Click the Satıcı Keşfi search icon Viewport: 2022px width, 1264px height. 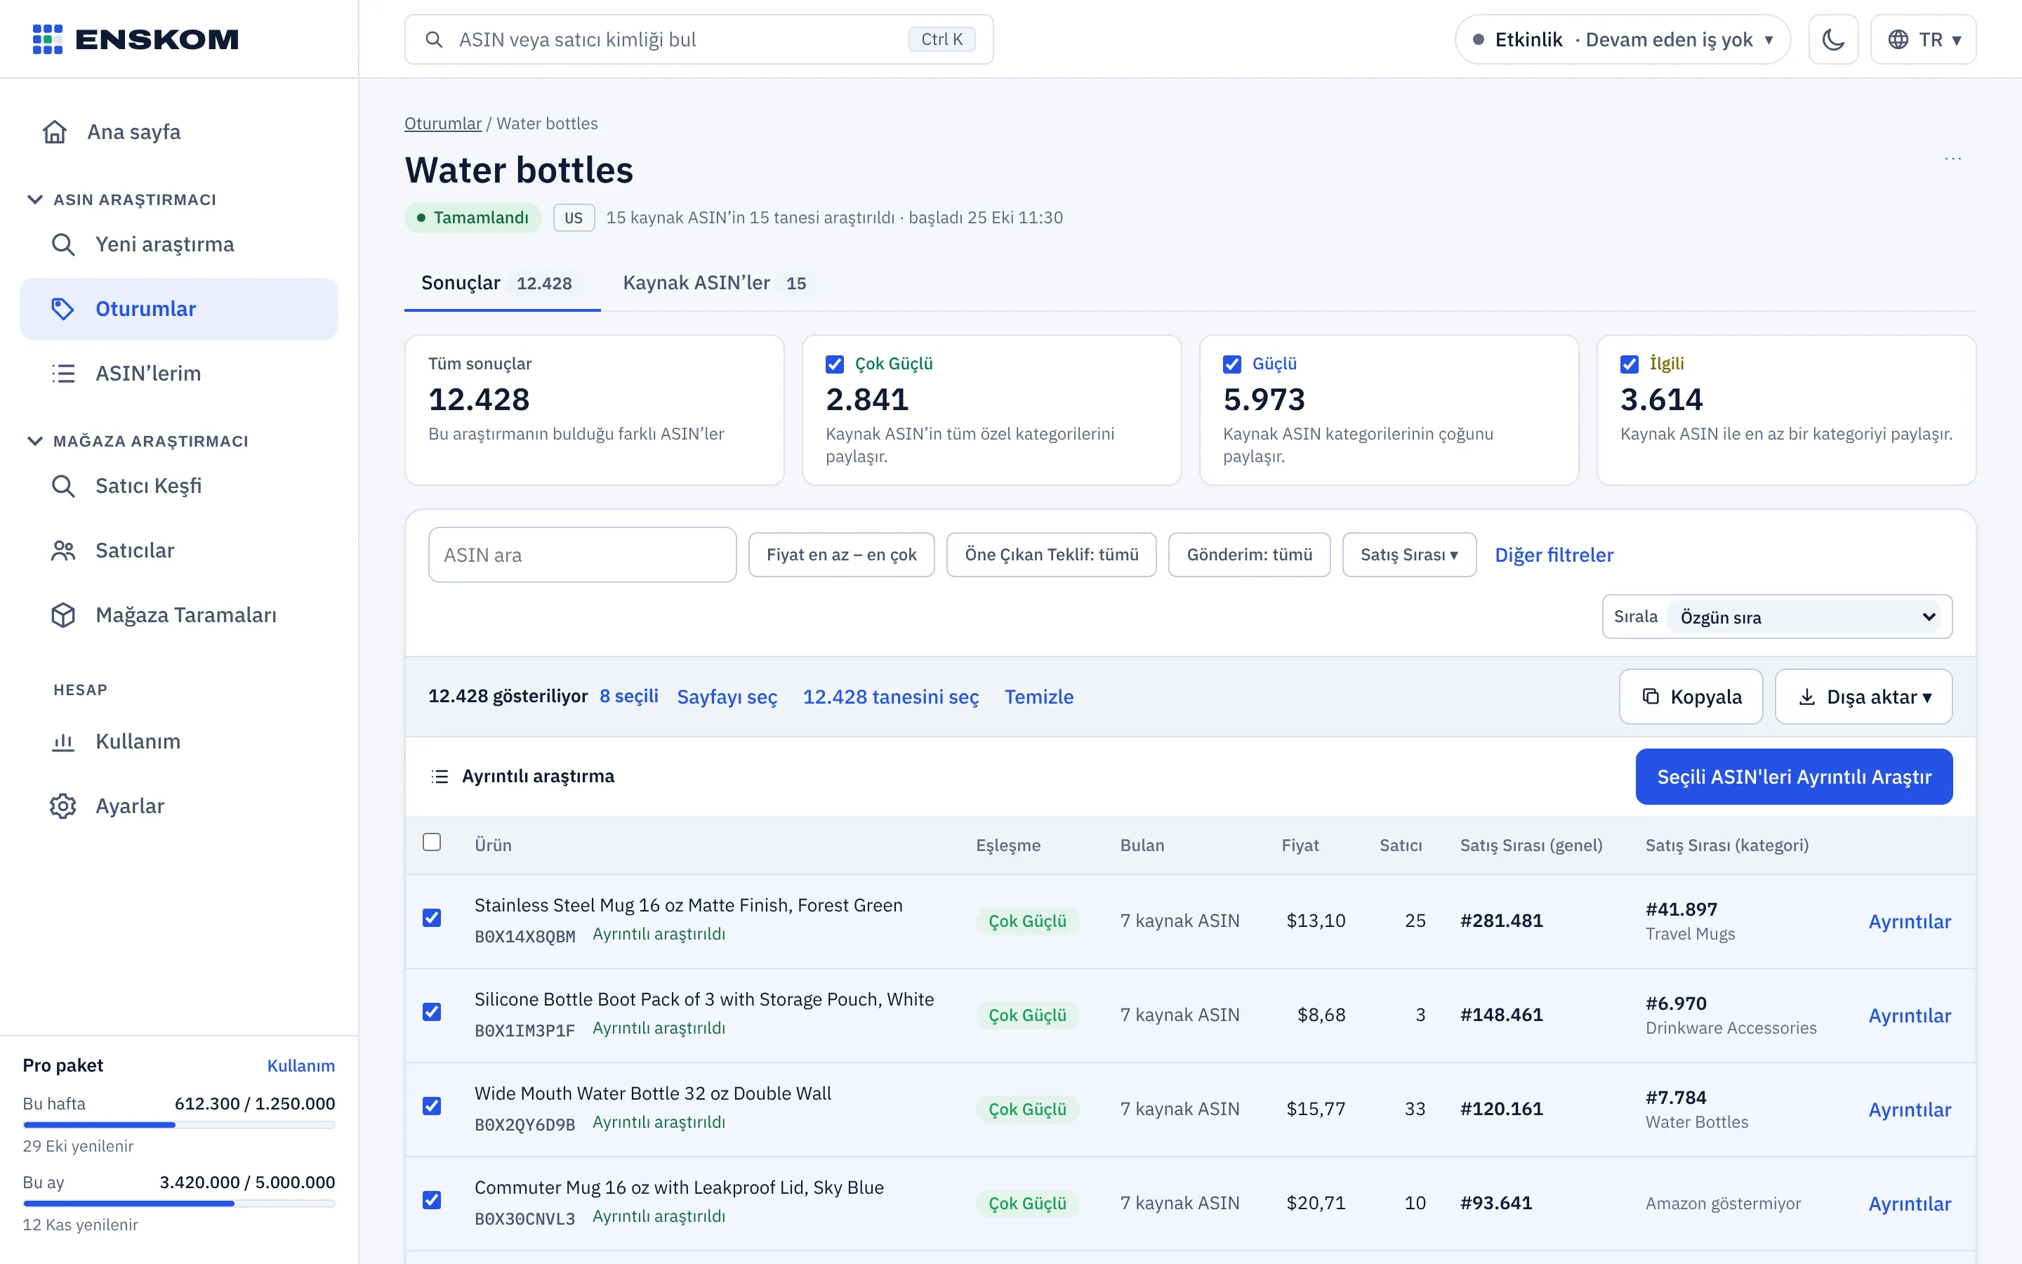(x=62, y=486)
